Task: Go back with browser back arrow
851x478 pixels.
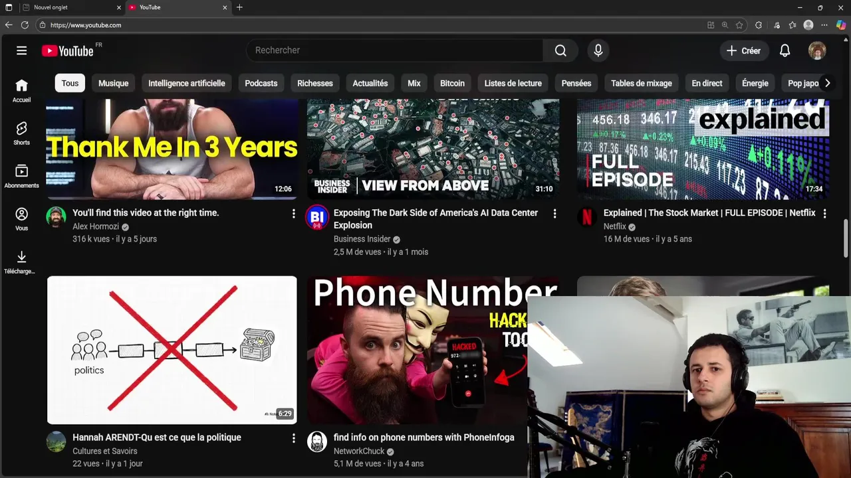Action: click(x=9, y=25)
